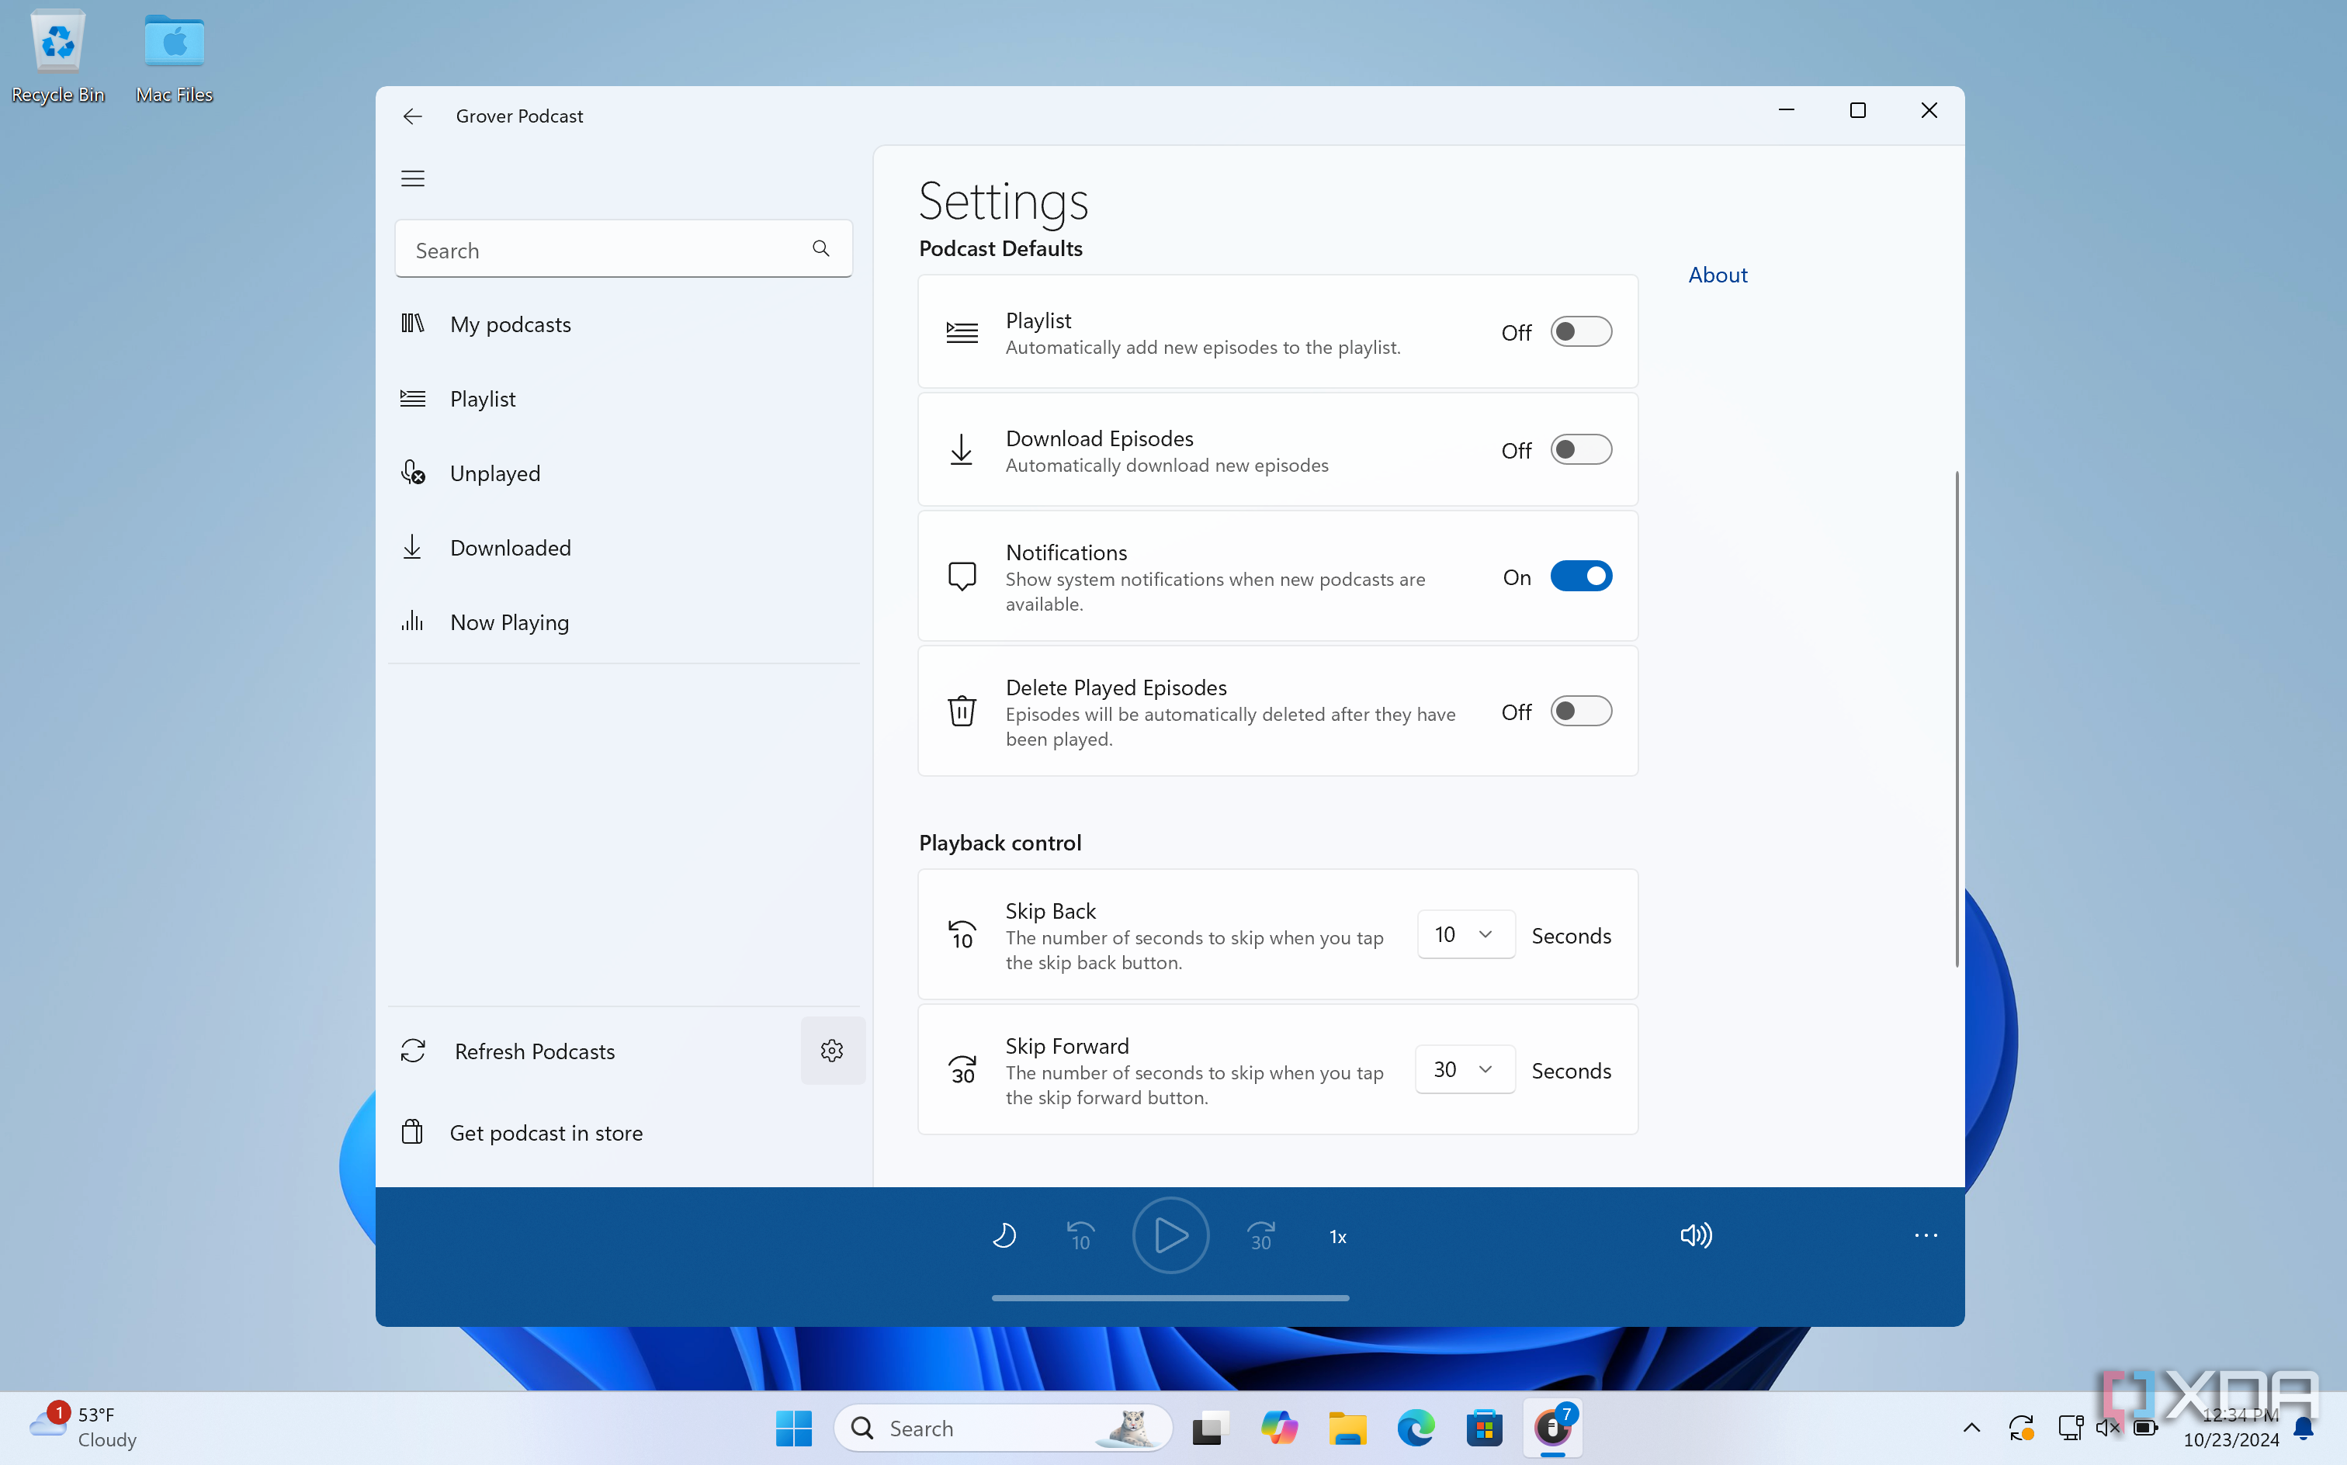Screen dimensions: 2347x1465
Task: Turn on Download Episodes toggle
Action: (x=1580, y=449)
